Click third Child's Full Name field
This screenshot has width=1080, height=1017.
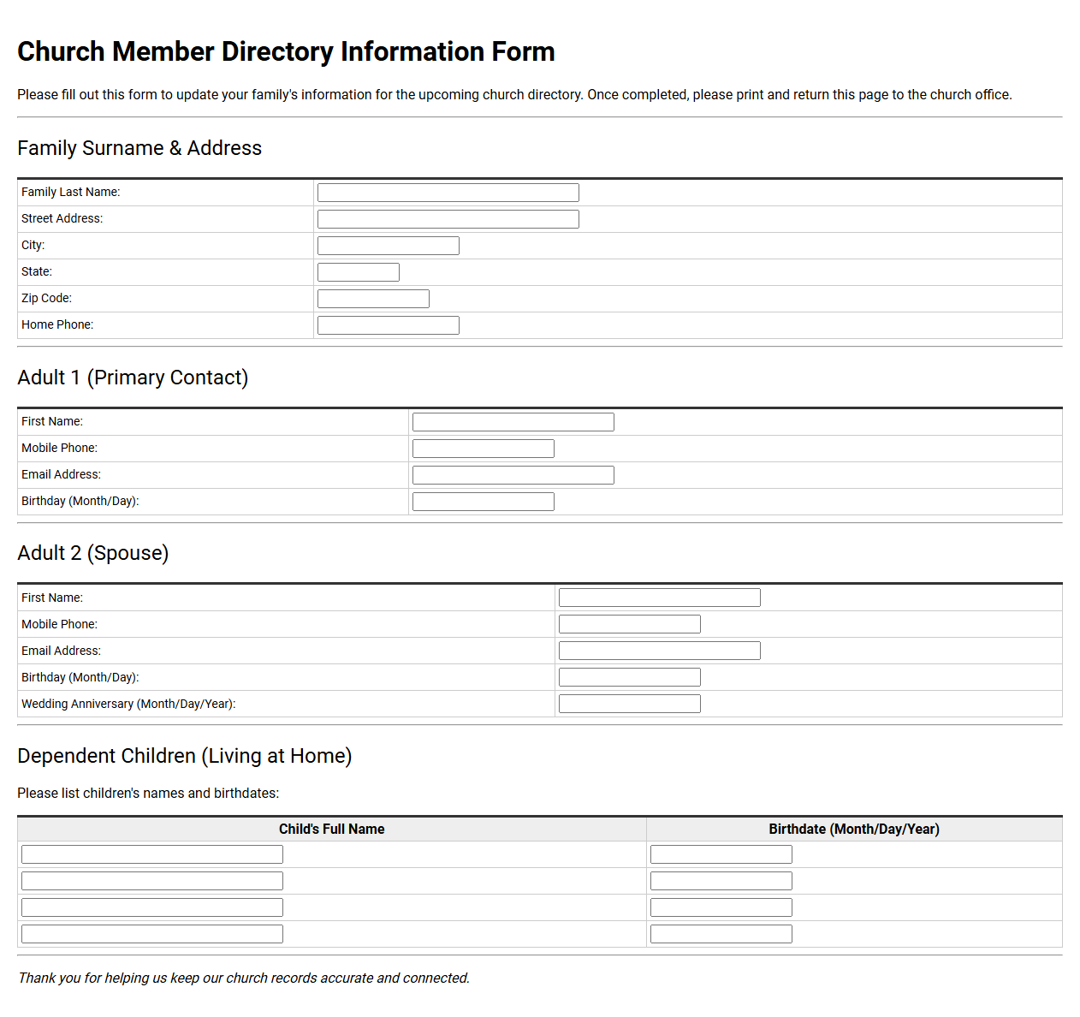pos(151,907)
